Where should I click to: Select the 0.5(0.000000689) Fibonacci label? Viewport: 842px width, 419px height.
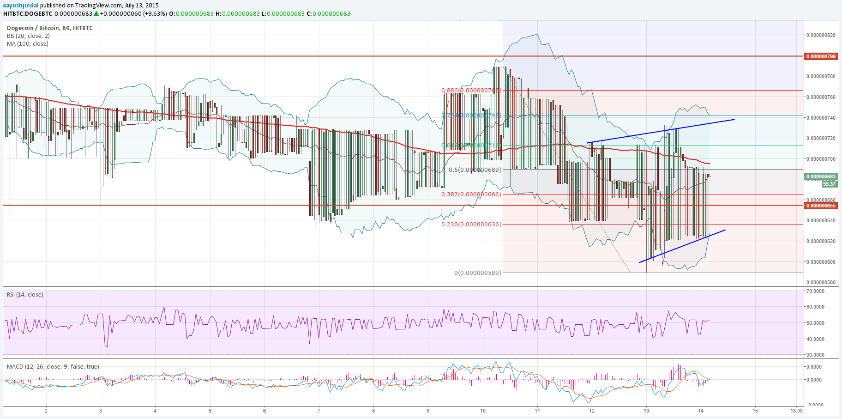[x=475, y=170]
